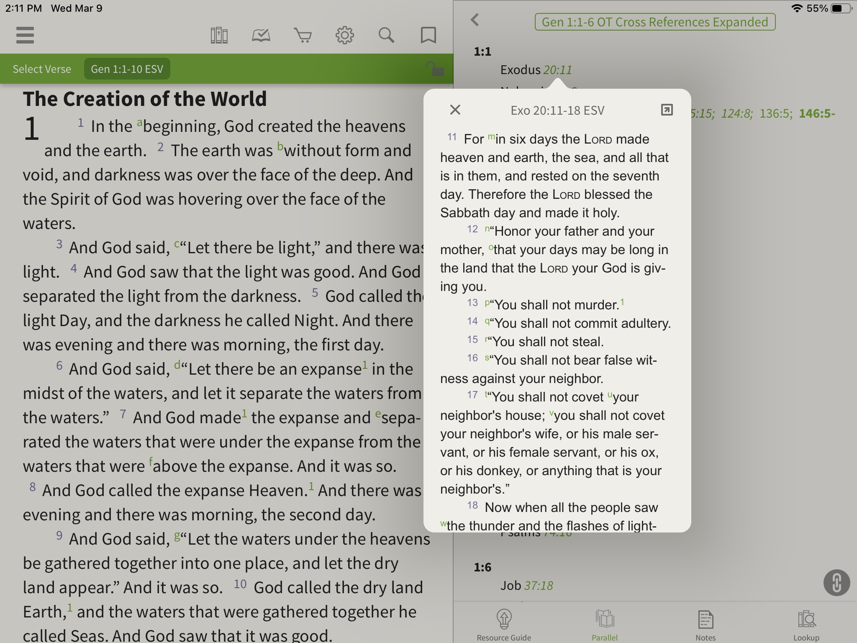
Task: Open the reading plan icon
Action: click(x=261, y=36)
